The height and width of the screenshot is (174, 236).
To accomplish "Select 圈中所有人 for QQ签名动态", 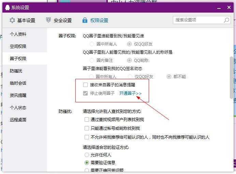I will point(91,77).
